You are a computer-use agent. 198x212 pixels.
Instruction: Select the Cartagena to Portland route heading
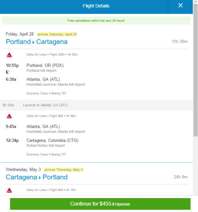click(37, 177)
